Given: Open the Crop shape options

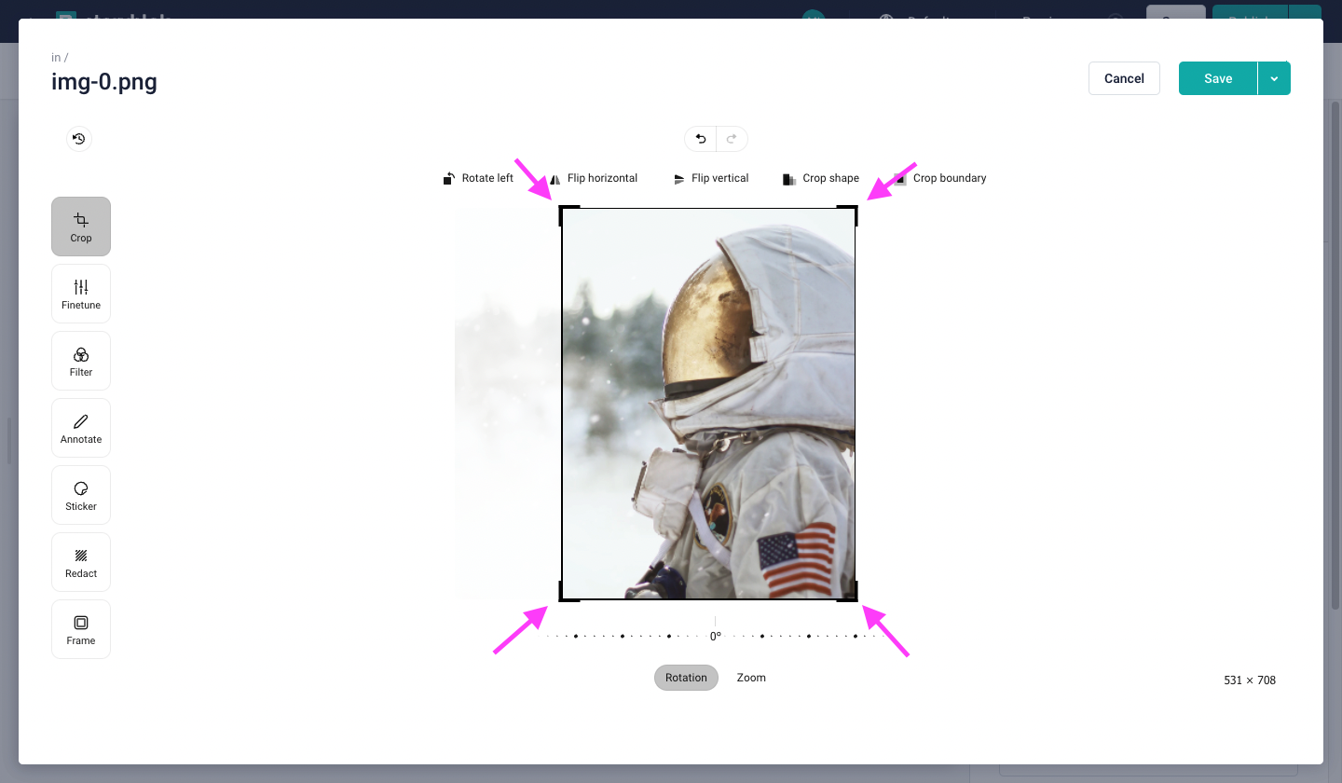Looking at the screenshot, I should pos(821,178).
